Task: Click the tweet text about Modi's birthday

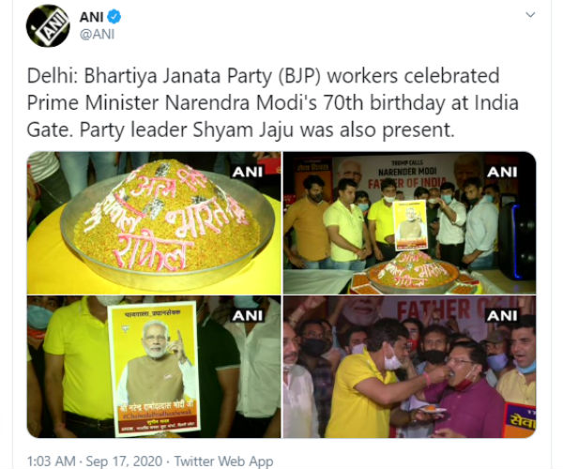Action: click(273, 103)
